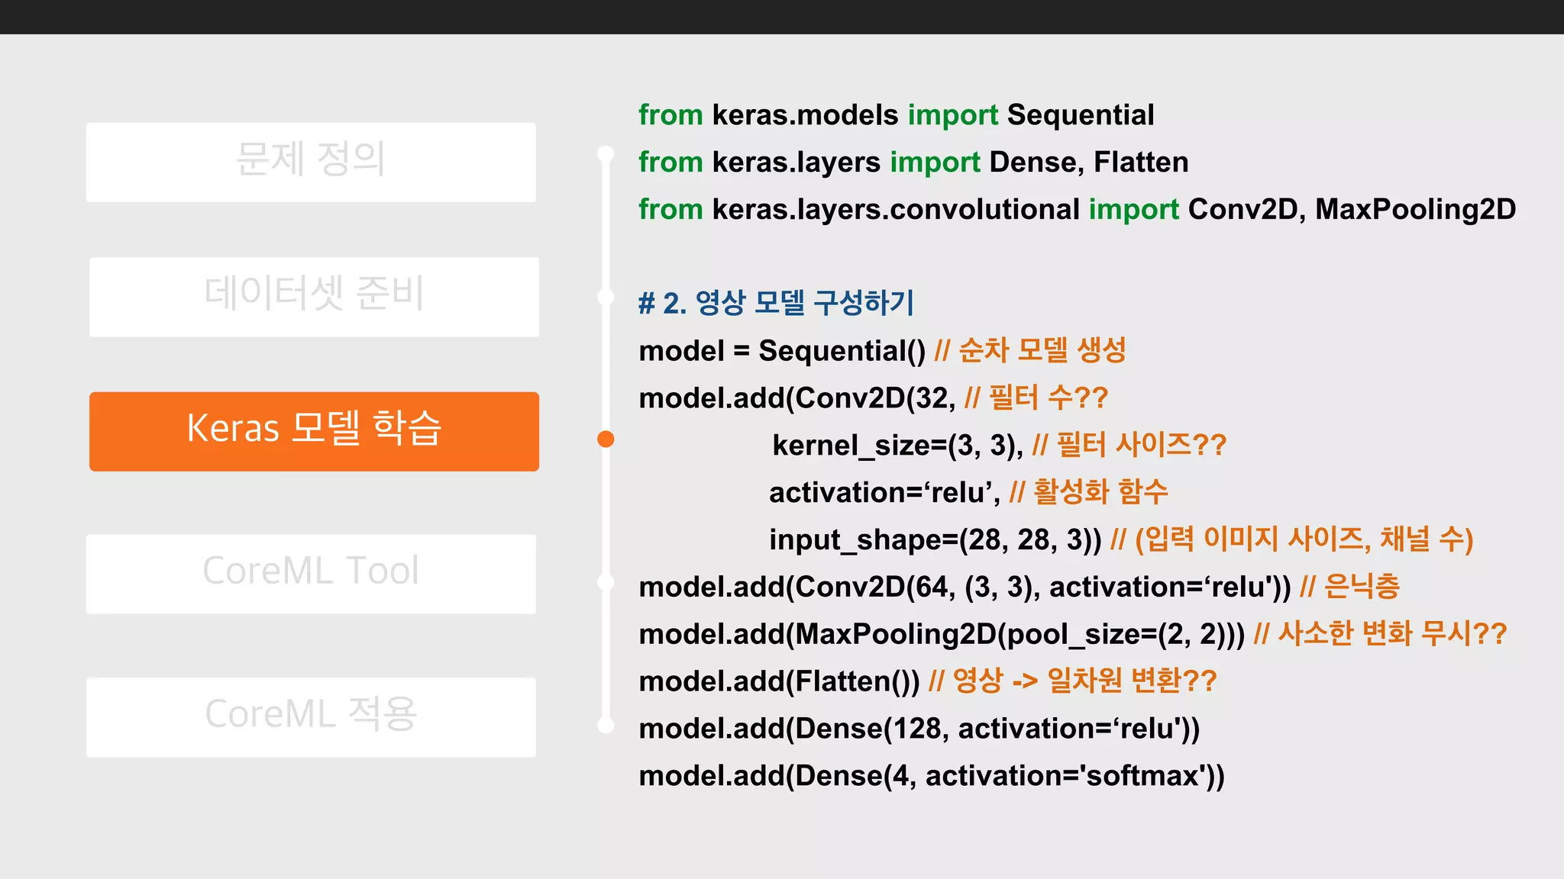
Task: Click the comment '// 순차 모델 생성'
Action: coord(1030,350)
